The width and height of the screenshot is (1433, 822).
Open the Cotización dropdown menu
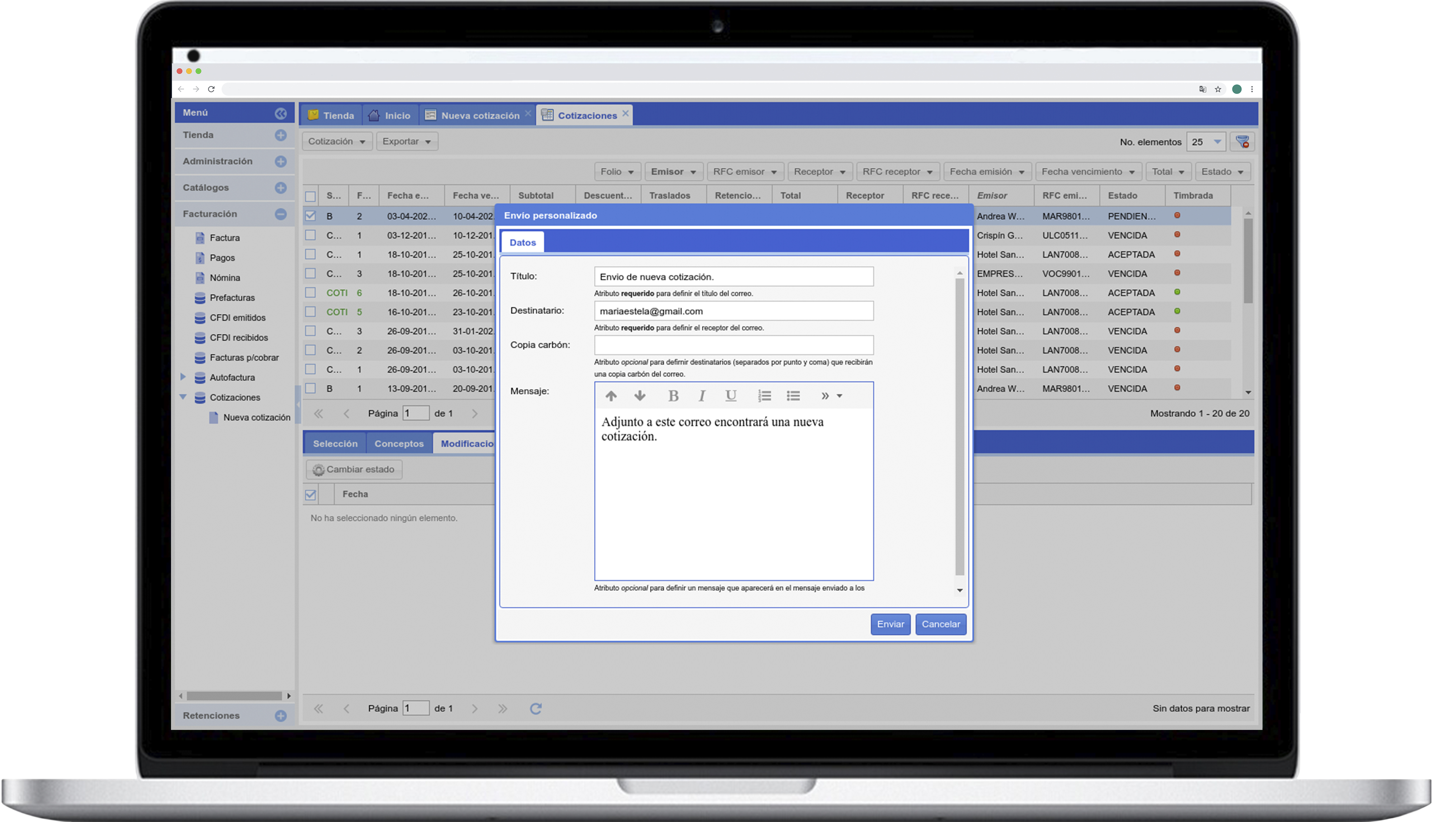[x=337, y=141]
